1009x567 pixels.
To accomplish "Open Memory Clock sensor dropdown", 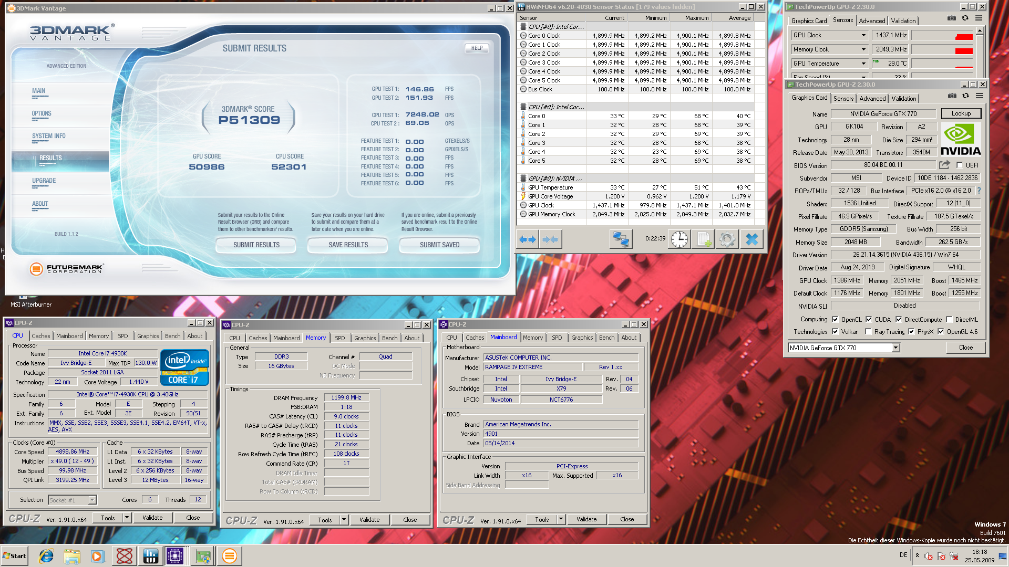I will tap(863, 49).
